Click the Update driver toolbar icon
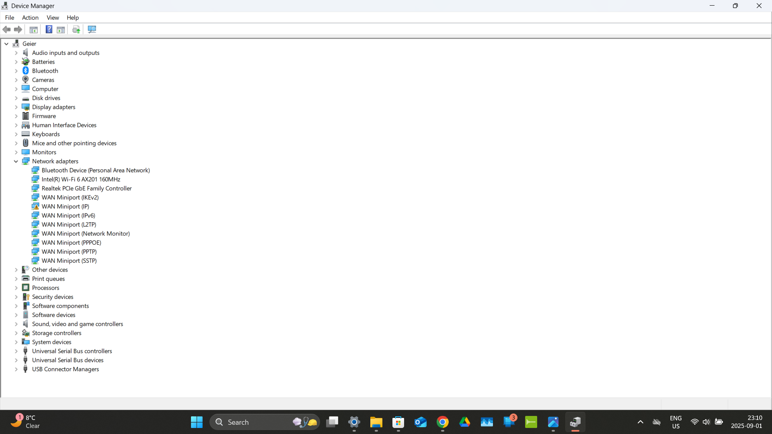 [76, 29]
